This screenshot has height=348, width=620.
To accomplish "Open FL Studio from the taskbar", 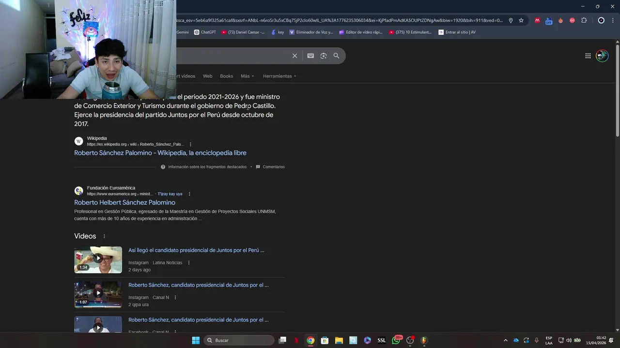I will (424, 340).
